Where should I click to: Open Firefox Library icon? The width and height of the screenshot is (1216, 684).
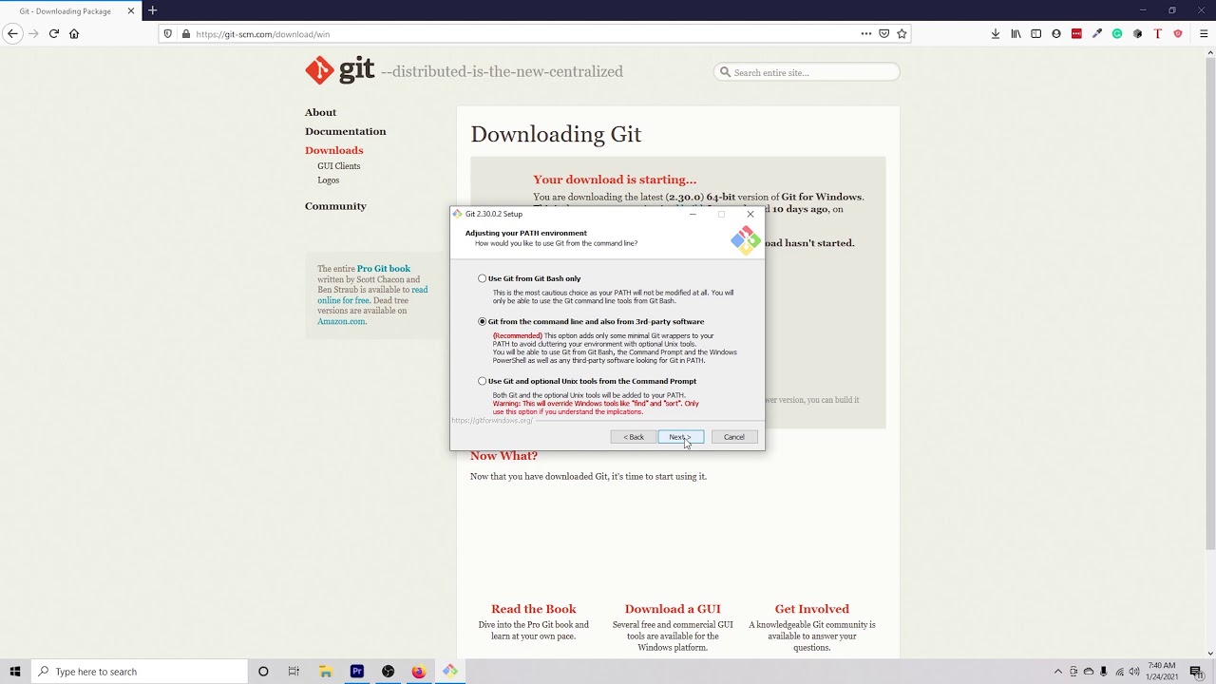pyautogui.click(x=1016, y=33)
